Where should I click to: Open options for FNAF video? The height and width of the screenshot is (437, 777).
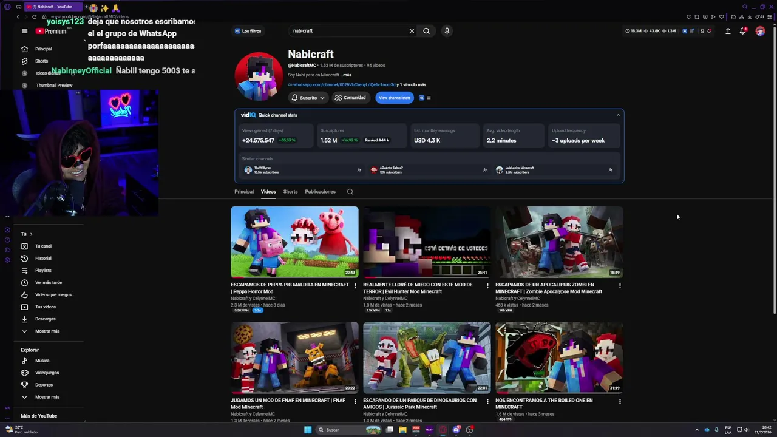[x=355, y=401]
